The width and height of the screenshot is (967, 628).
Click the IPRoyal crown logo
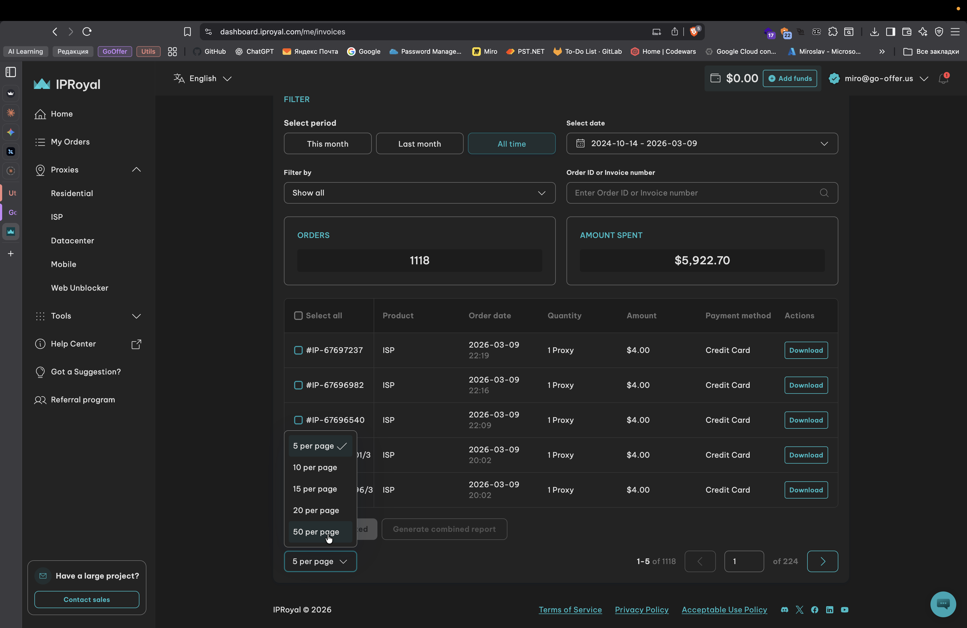(x=42, y=84)
